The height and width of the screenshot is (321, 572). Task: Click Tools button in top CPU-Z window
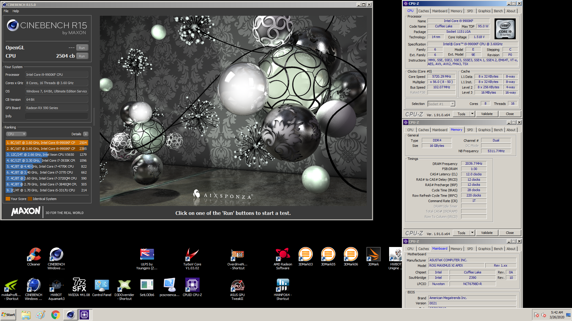461,114
